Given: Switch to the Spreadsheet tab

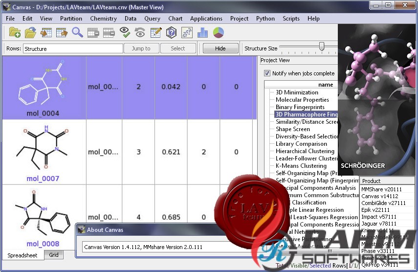Looking at the screenshot, I should [x=22, y=255].
